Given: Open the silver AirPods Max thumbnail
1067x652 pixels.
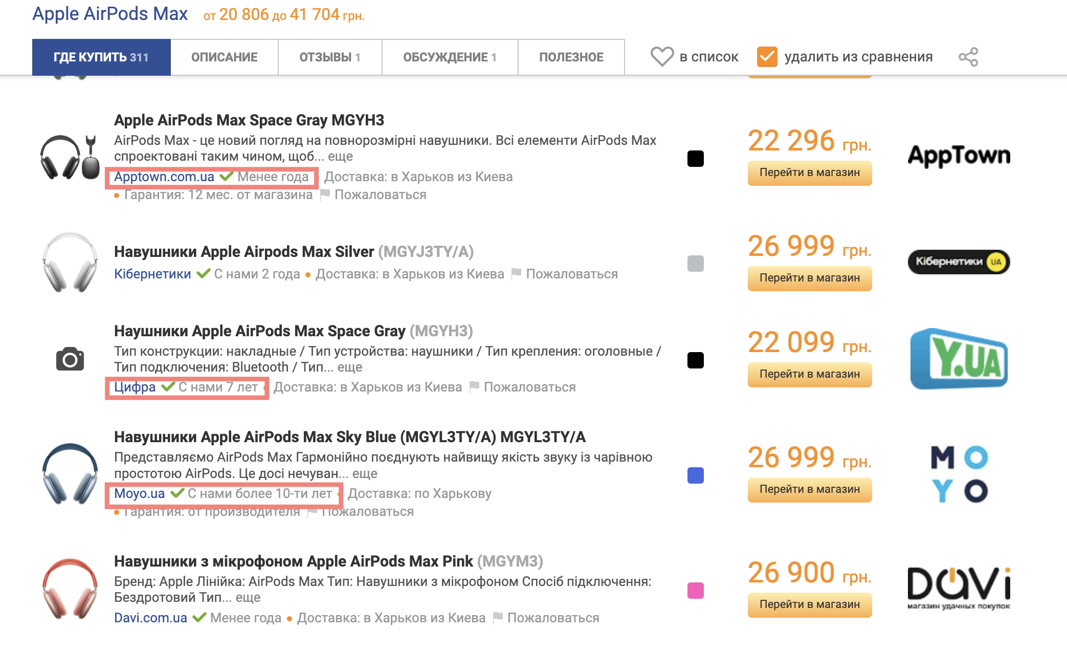Looking at the screenshot, I should coord(70,262).
